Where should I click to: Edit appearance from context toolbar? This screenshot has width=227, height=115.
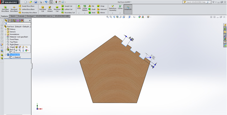coord(26,51)
